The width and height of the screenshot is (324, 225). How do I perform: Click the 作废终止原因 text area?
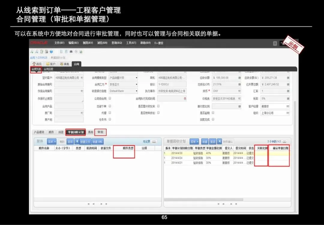[69, 99]
